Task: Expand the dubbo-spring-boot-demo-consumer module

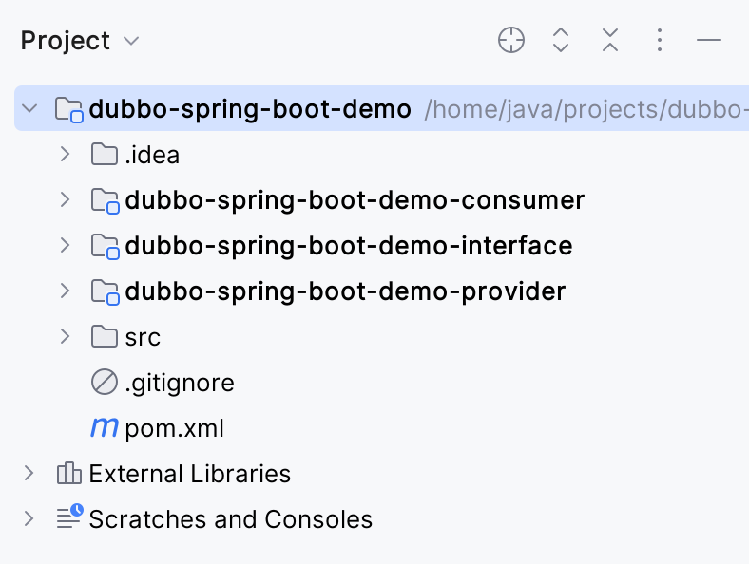Action: [x=65, y=199]
